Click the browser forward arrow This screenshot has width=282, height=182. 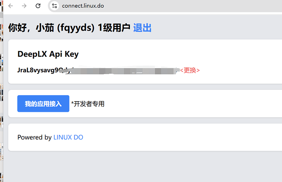(24, 6)
